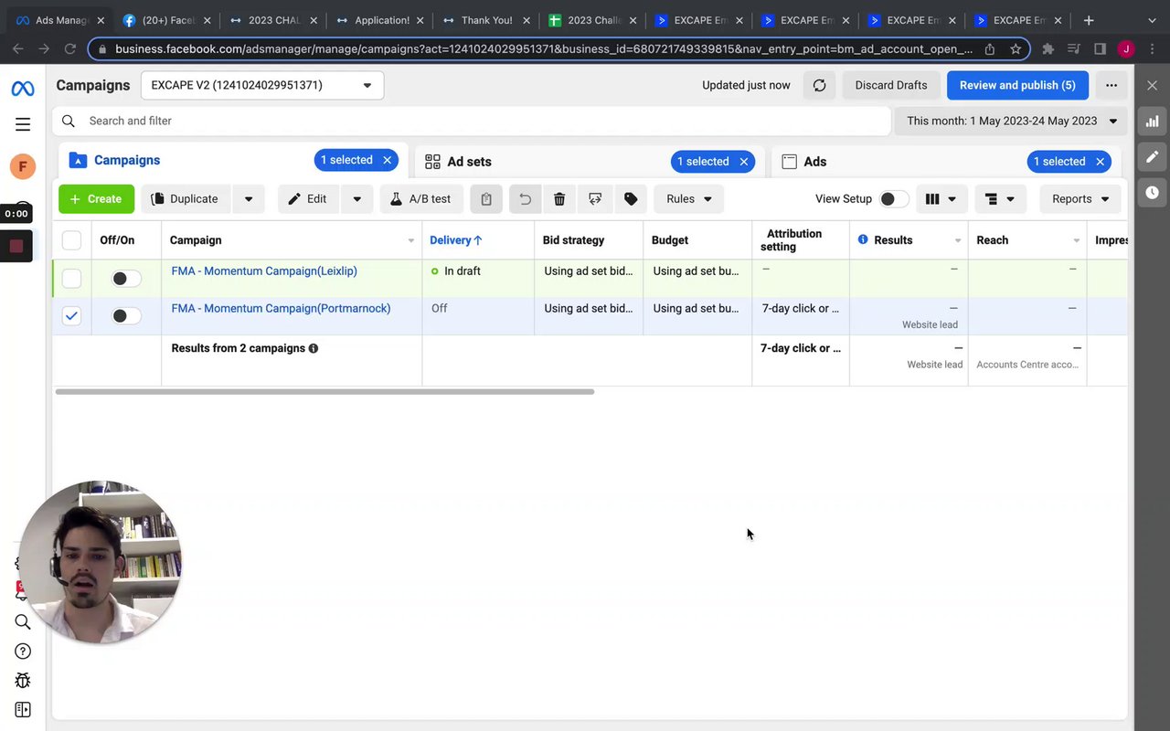Undo the last action via the arrow icon

coord(525,199)
